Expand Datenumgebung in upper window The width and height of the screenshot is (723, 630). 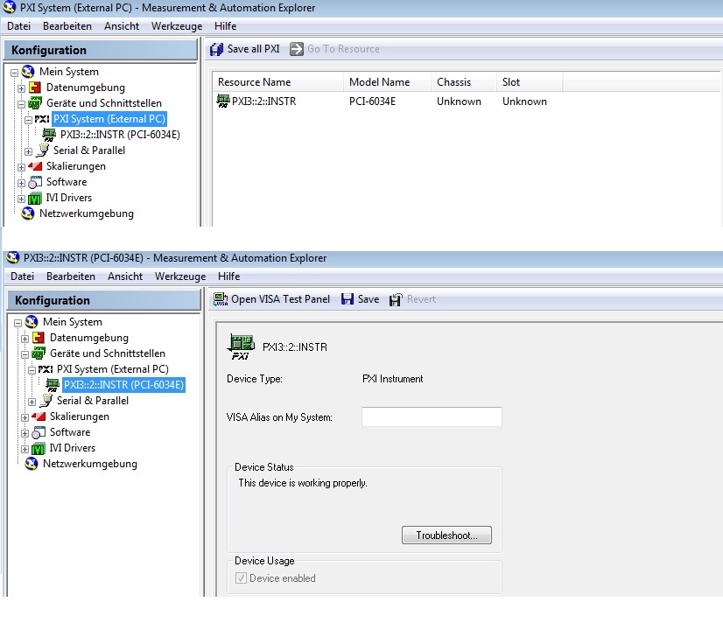pos(21,88)
